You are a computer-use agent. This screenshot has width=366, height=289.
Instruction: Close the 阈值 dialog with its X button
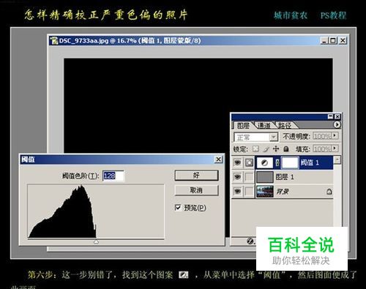(x=218, y=159)
